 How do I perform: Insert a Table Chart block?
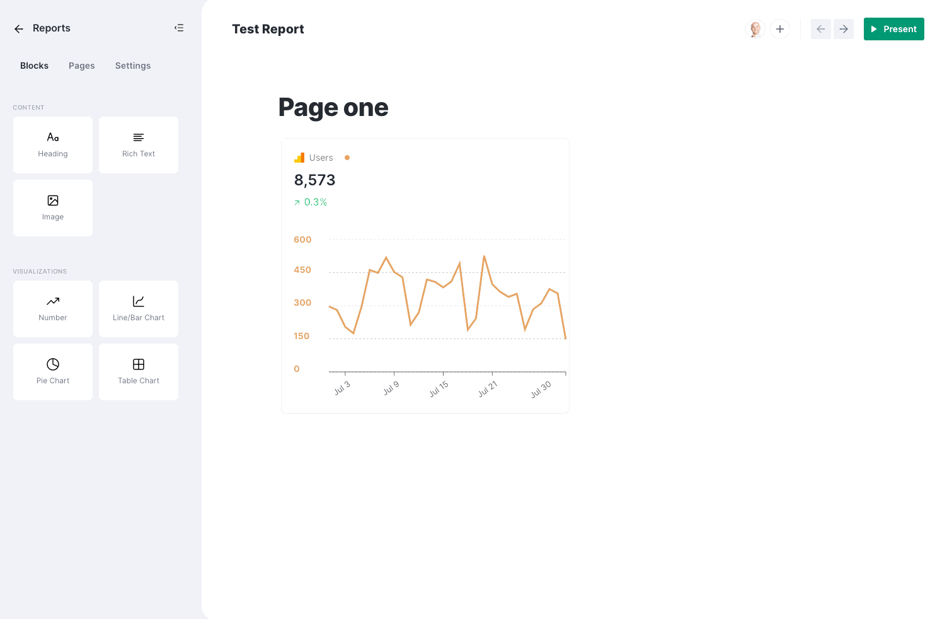(139, 372)
